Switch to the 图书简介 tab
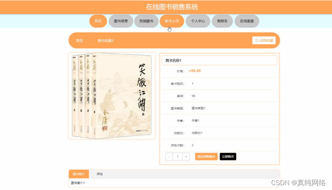 79,174
